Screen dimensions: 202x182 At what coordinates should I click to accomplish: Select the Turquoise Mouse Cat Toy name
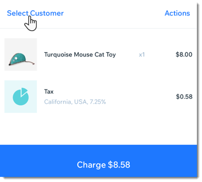(80, 55)
